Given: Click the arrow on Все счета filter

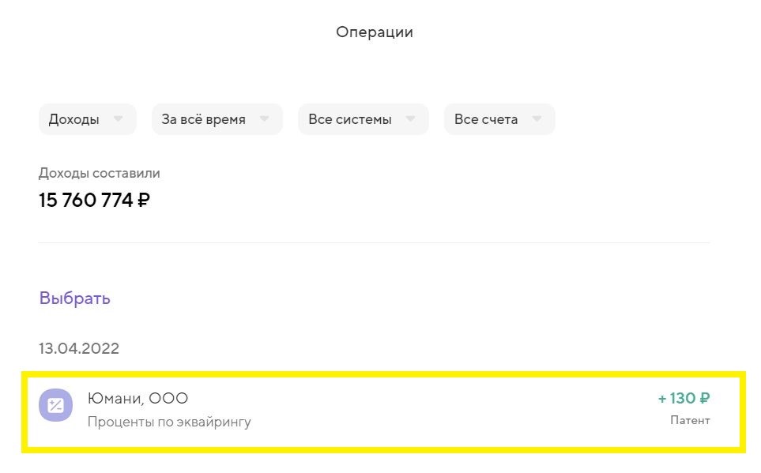Looking at the screenshot, I should pyautogui.click(x=537, y=119).
